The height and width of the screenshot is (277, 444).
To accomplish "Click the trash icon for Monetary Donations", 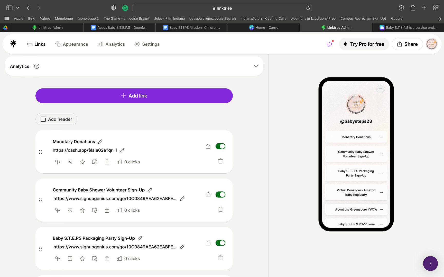I will click(x=220, y=161).
